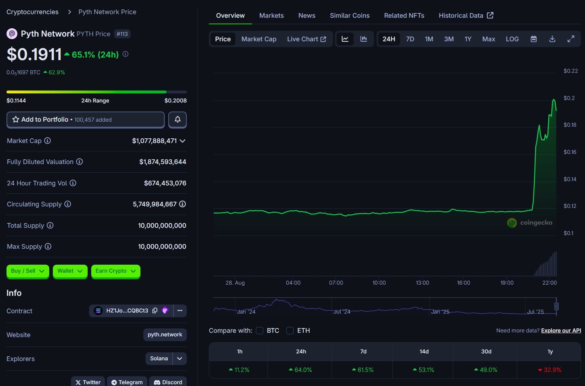Toggle ETH comparison checkbox
The width and height of the screenshot is (585, 386).
(x=290, y=331)
